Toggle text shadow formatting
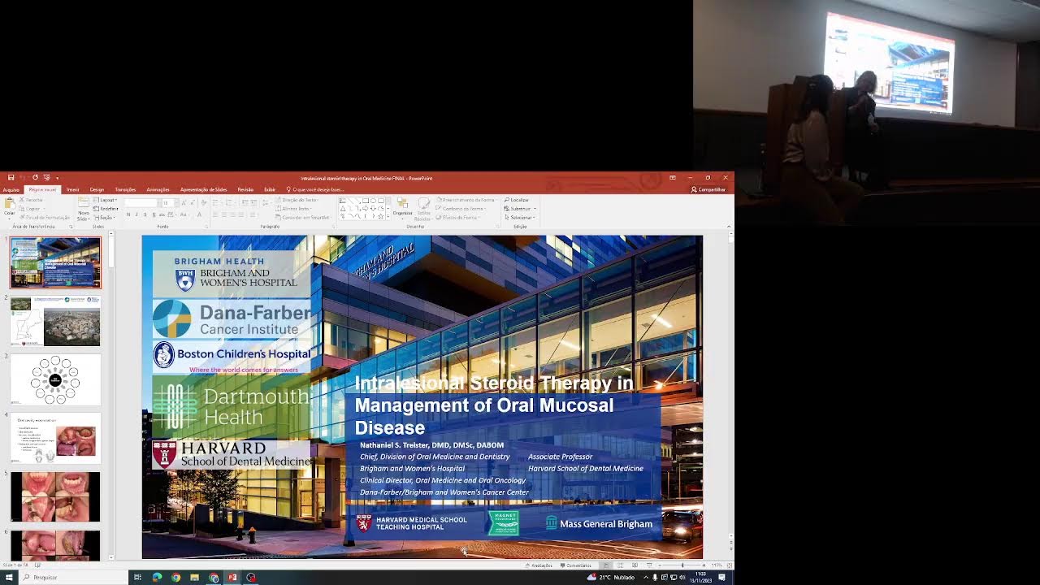 coord(154,214)
